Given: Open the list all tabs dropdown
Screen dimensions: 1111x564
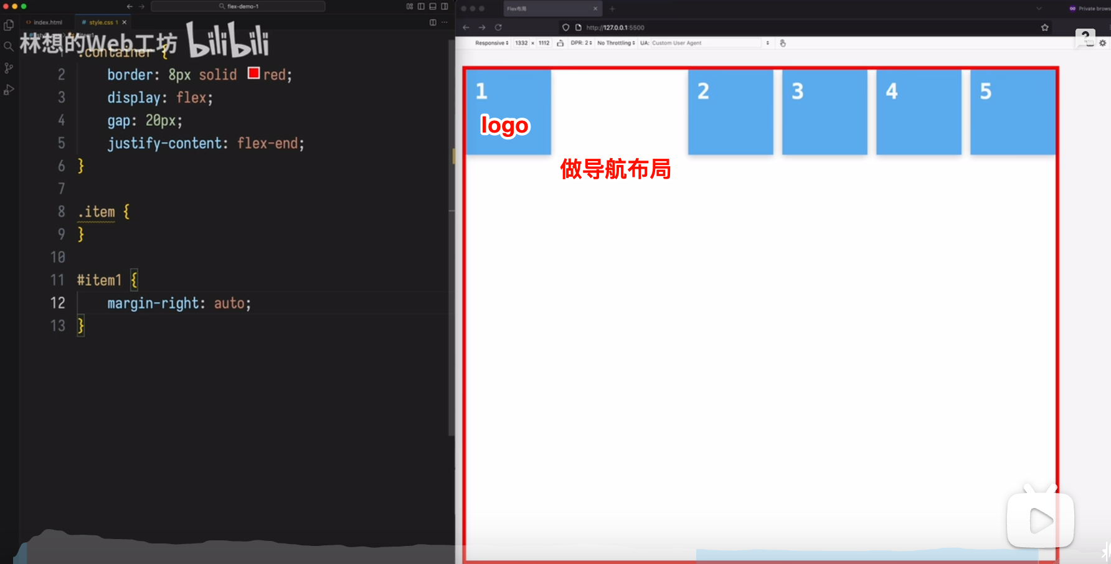Looking at the screenshot, I should [x=1039, y=9].
